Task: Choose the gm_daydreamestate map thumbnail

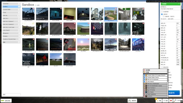Action: pos(28,28)
